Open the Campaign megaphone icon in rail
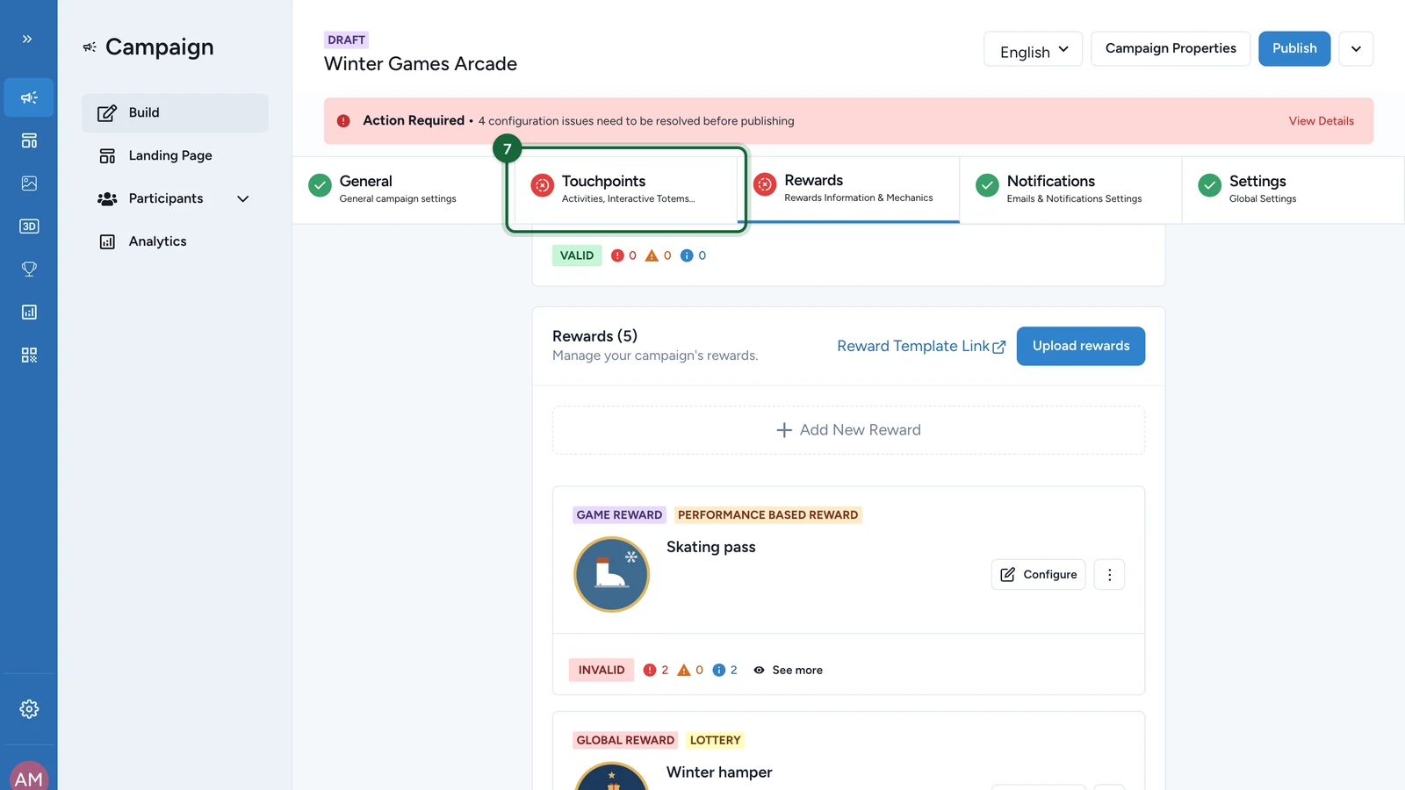 [x=29, y=97]
